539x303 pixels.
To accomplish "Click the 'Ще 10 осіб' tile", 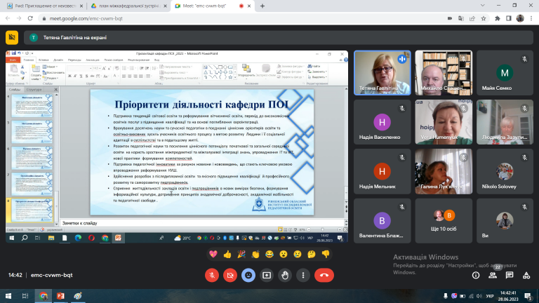I will click(x=444, y=221).
